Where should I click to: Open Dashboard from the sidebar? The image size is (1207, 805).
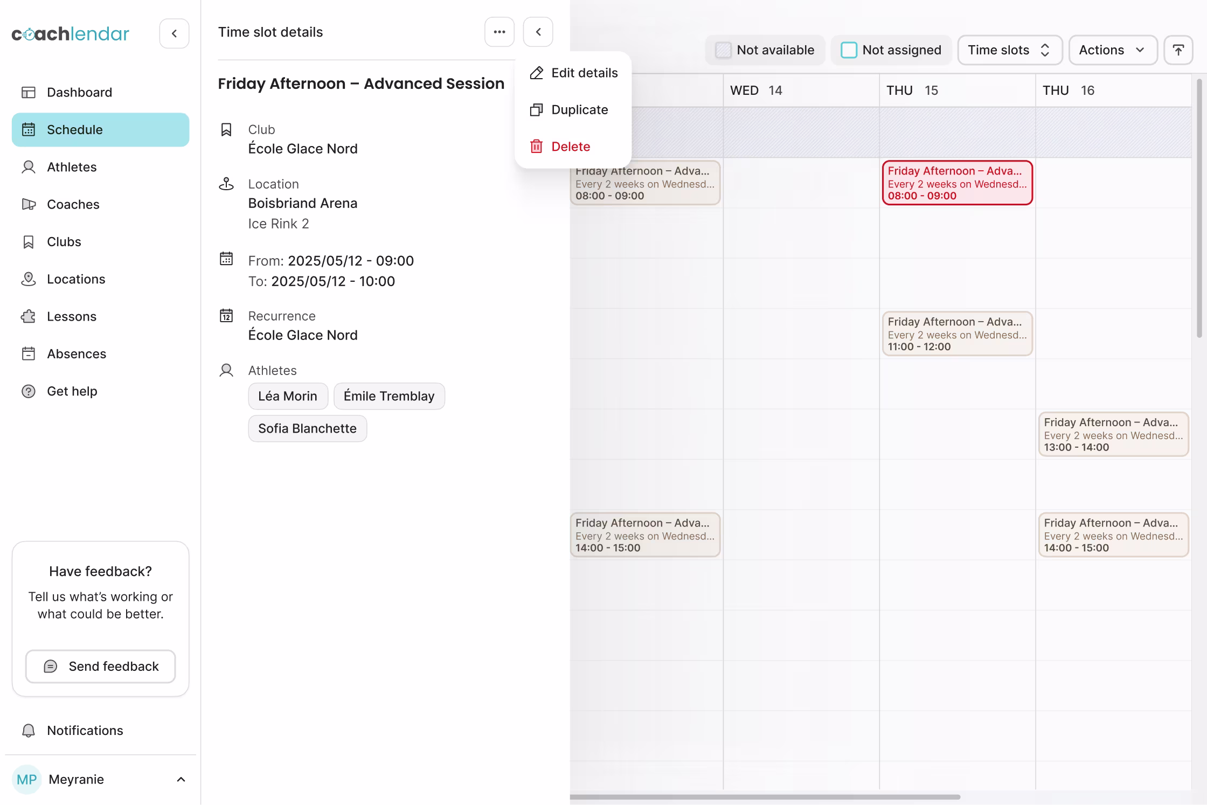pyautogui.click(x=79, y=92)
